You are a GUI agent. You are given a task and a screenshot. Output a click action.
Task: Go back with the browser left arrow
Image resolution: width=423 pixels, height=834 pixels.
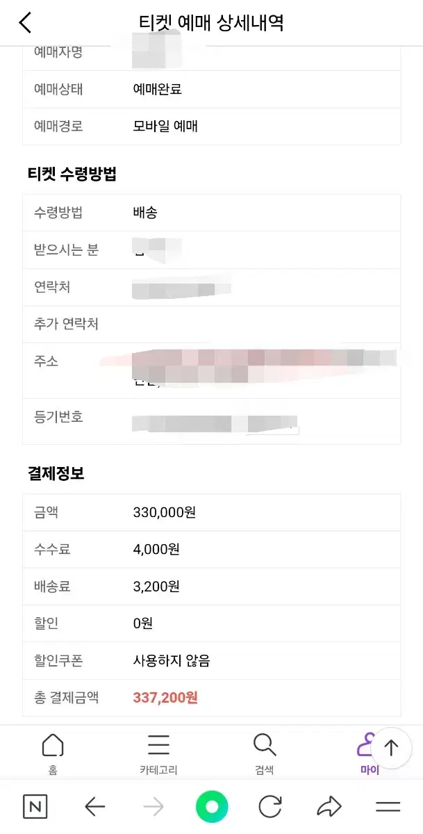[x=94, y=807]
